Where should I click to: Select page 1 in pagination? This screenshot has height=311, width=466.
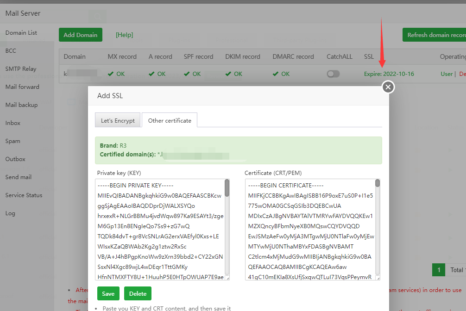point(439,270)
